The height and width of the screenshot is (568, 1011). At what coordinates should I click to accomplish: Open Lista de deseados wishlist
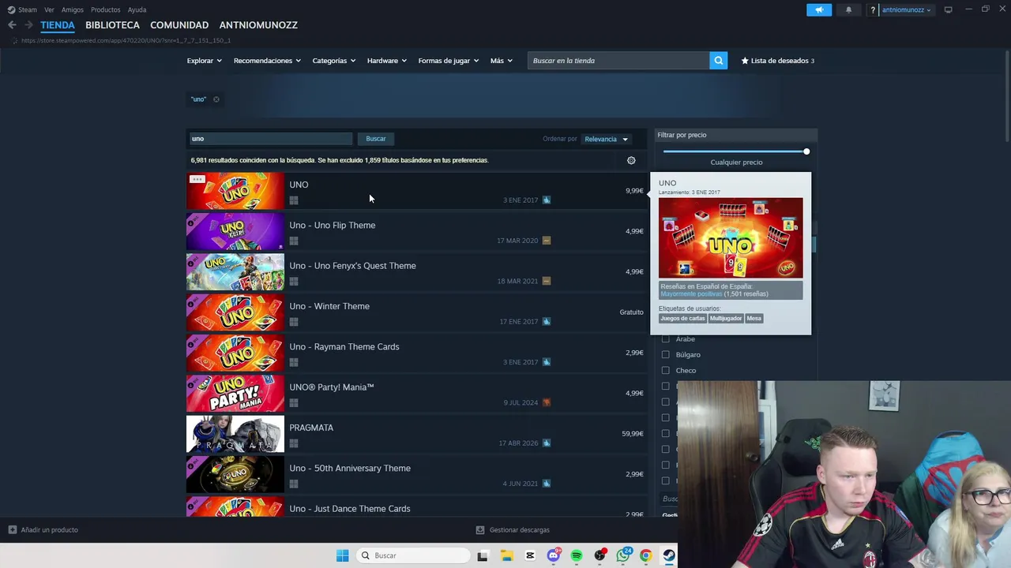(x=778, y=61)
